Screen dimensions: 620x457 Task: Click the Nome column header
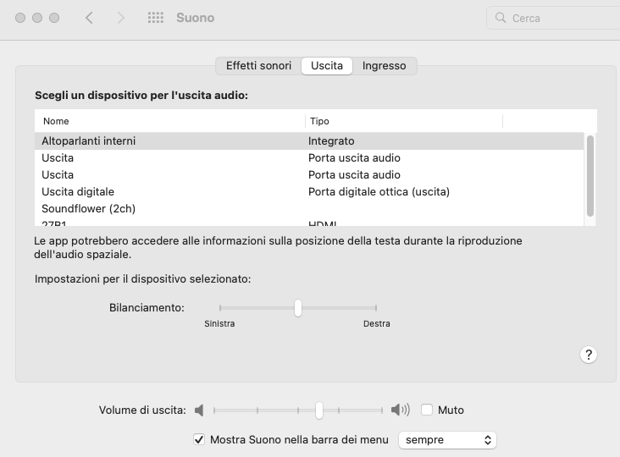[x=169, y=121]
